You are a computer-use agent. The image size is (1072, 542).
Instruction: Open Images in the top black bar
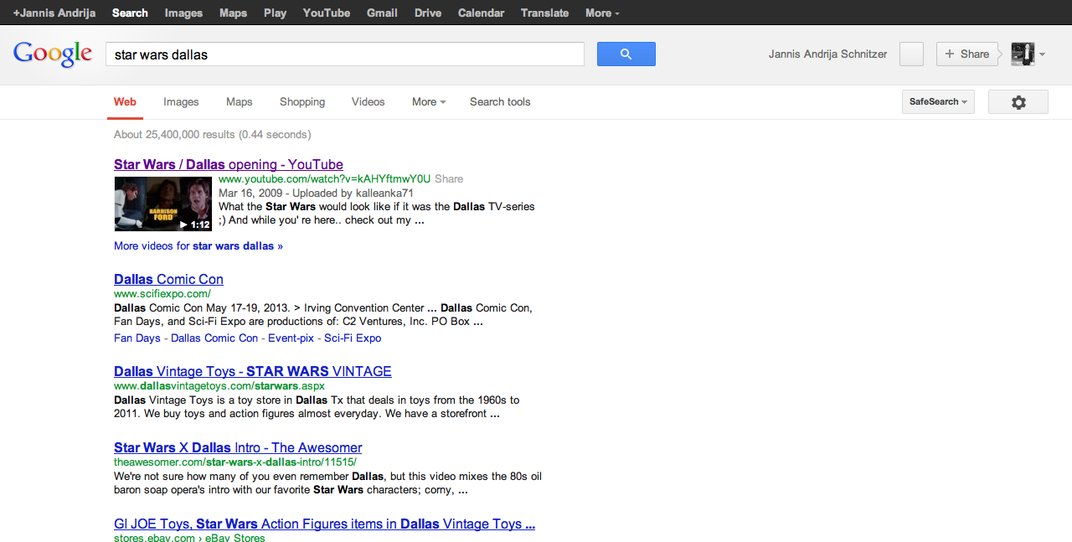[183, 13]
